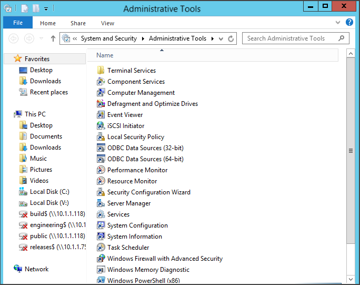This screenshot has width=360, height=285.
Task: Expand the ribbon with the chevron arrow
Action: 338,22
